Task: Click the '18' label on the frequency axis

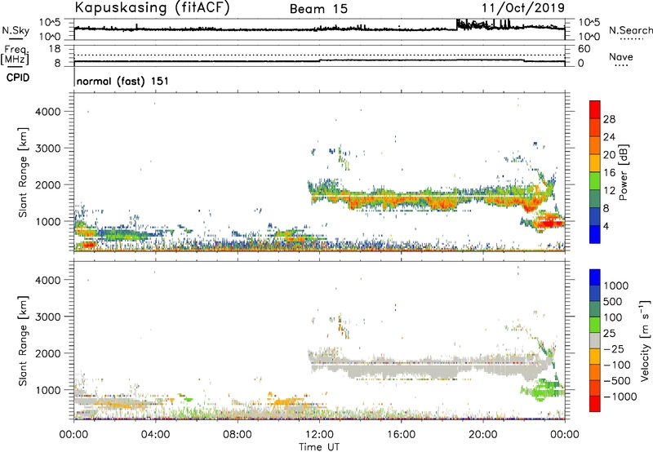Action: (x=55, y=49)
